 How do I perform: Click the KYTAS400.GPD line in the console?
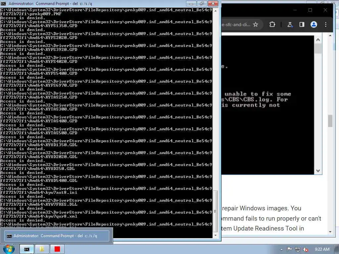39,121
